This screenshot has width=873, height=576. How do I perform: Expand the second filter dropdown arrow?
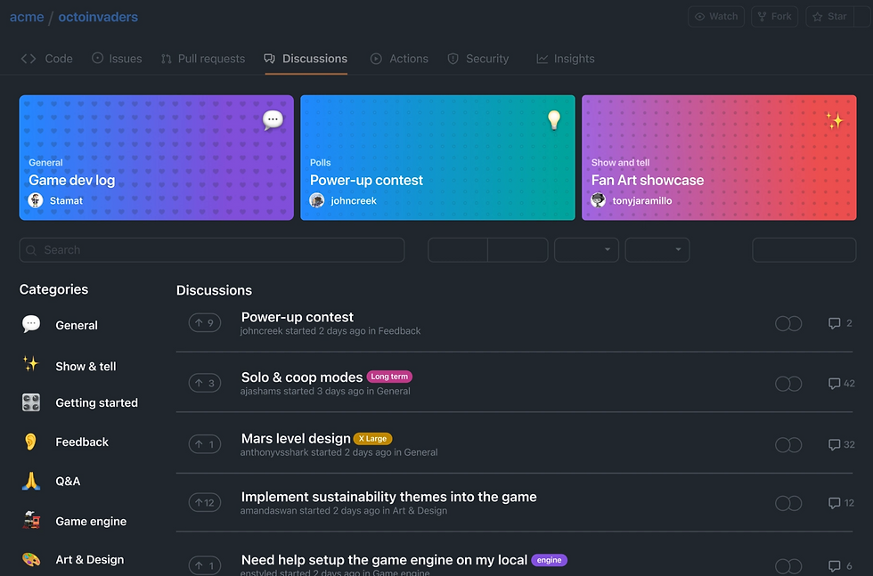pyautogui.click(x=678, y=249)
